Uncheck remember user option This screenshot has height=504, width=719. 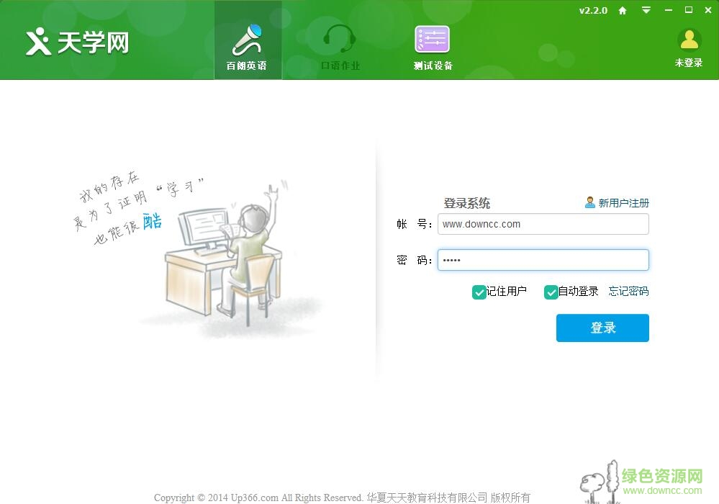pyautogui.click(x=479, y=292)
